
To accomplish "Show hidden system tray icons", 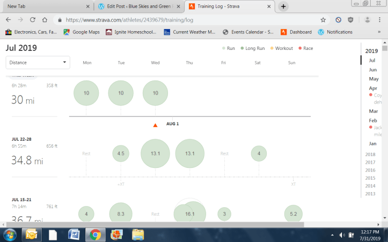I will pos(332,235).
